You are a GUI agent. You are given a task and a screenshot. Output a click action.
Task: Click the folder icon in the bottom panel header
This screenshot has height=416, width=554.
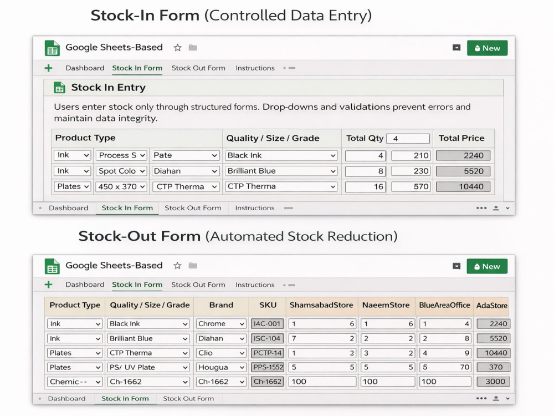(x=193, y=266)
